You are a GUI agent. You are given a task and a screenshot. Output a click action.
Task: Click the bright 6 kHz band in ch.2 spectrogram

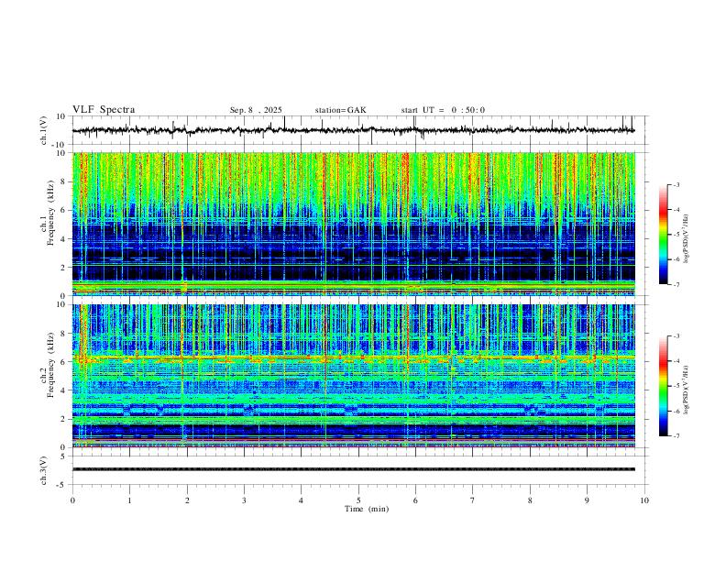353,358
